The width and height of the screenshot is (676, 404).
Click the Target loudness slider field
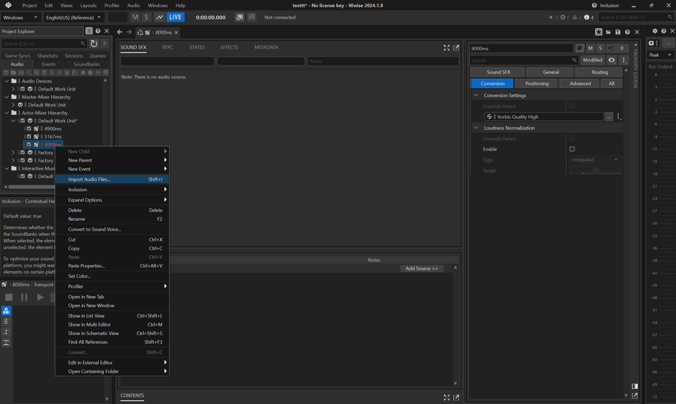coord(595,170)
